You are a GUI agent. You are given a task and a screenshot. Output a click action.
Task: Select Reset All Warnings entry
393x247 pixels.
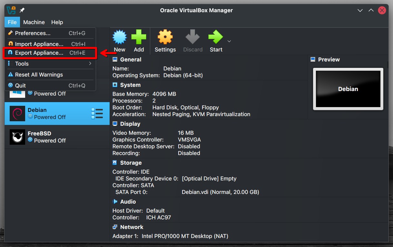pyautogui.click(x=50, y=75)
